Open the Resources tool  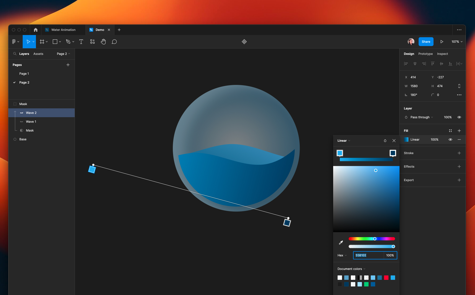click(x=92, y=42)
